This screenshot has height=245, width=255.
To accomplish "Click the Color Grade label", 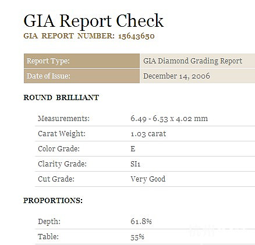I will click(59, 149).
